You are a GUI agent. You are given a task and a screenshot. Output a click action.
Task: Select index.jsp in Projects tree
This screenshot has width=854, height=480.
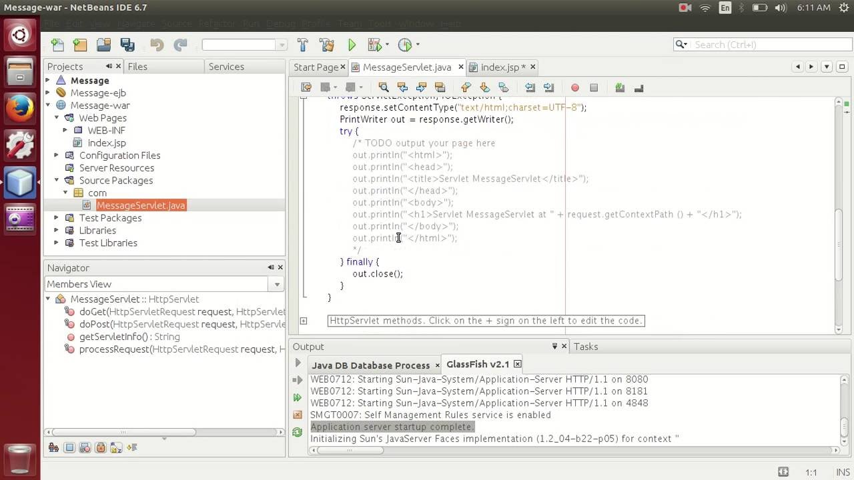coord(107,143)
